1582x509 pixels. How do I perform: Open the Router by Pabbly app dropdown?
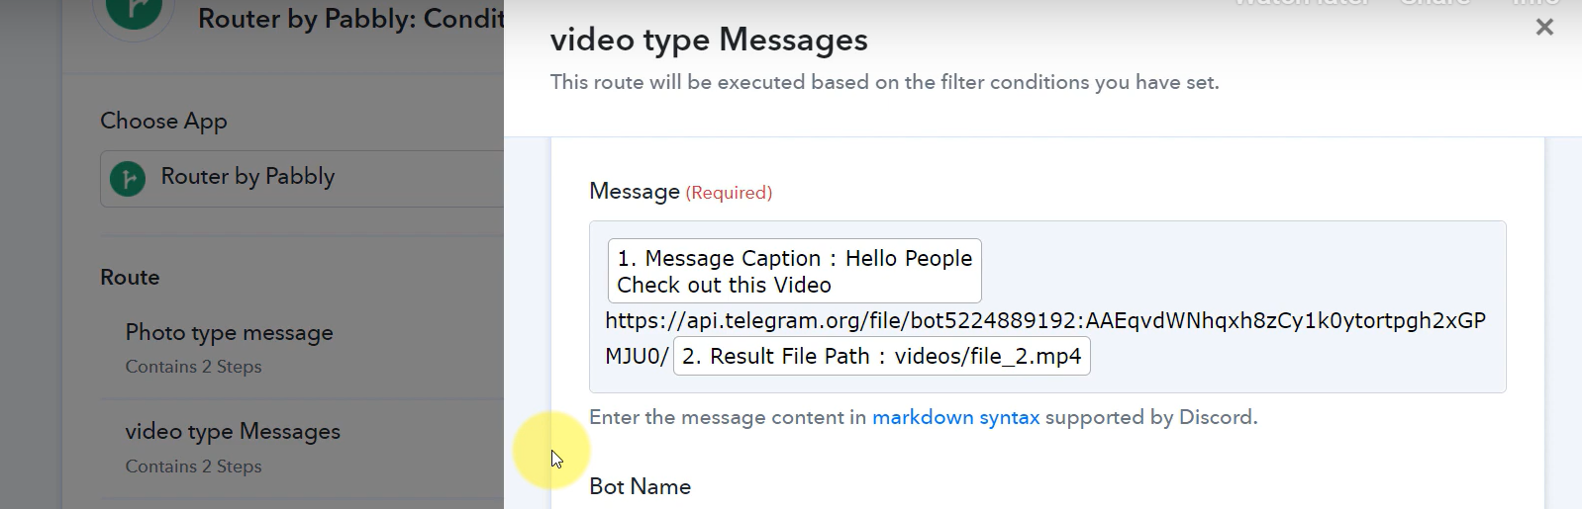pyautogui.click(x=303, y=179)
